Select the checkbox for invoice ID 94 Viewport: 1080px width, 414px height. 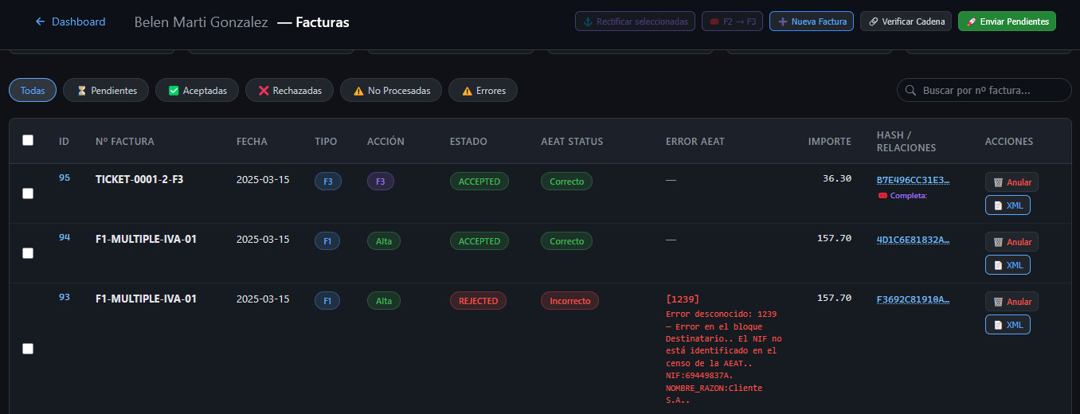tap(28, 253)
